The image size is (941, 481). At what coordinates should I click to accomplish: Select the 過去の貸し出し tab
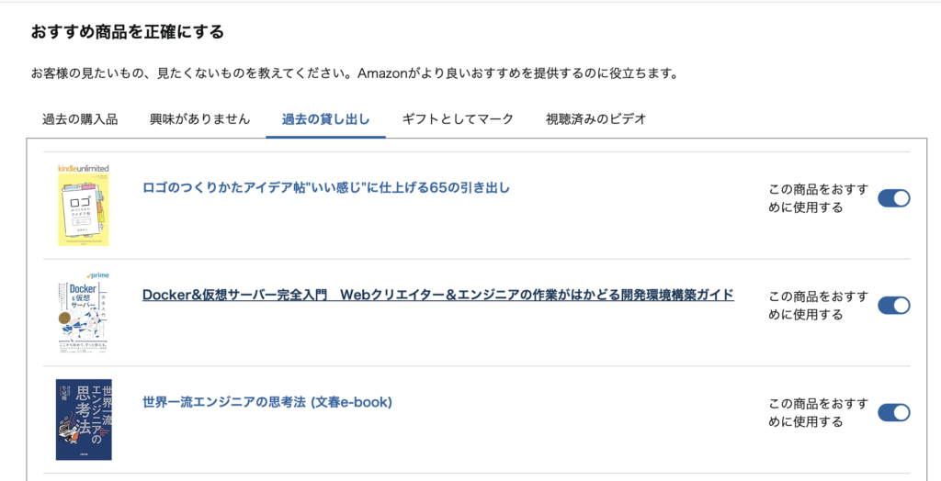pos(325,119)
